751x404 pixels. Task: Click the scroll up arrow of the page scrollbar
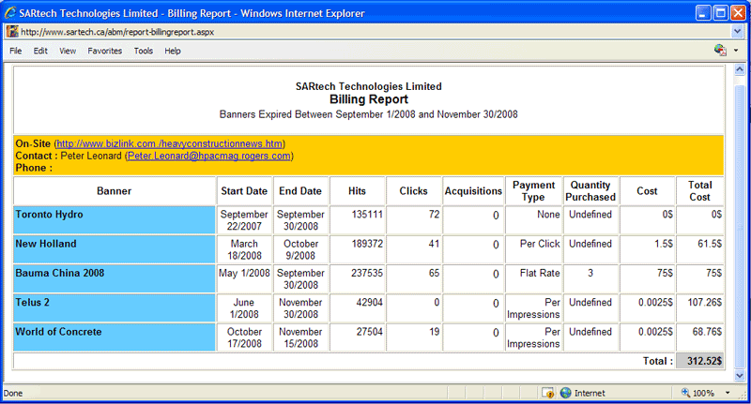[740, 69]
